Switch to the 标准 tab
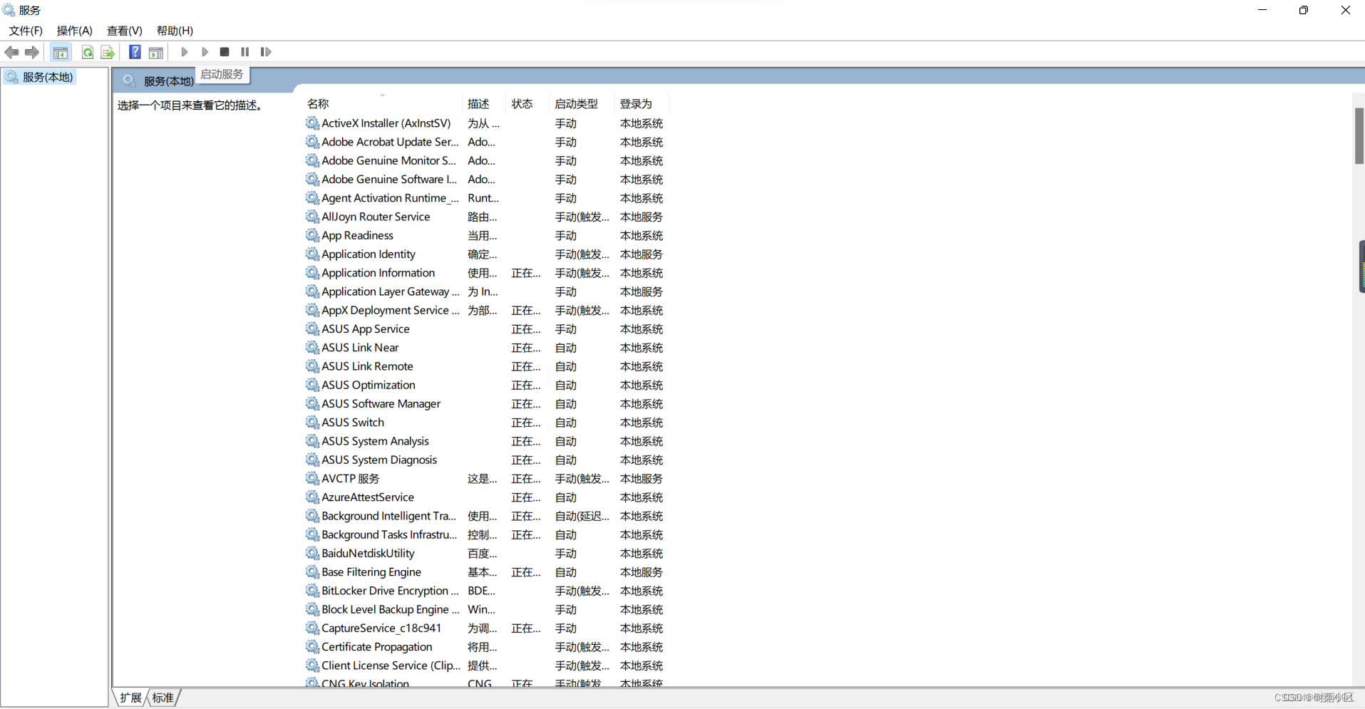The image size is (1365, 709). [163, 698]
